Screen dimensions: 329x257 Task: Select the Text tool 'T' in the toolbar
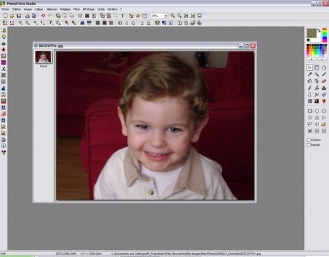coord(122,16)
